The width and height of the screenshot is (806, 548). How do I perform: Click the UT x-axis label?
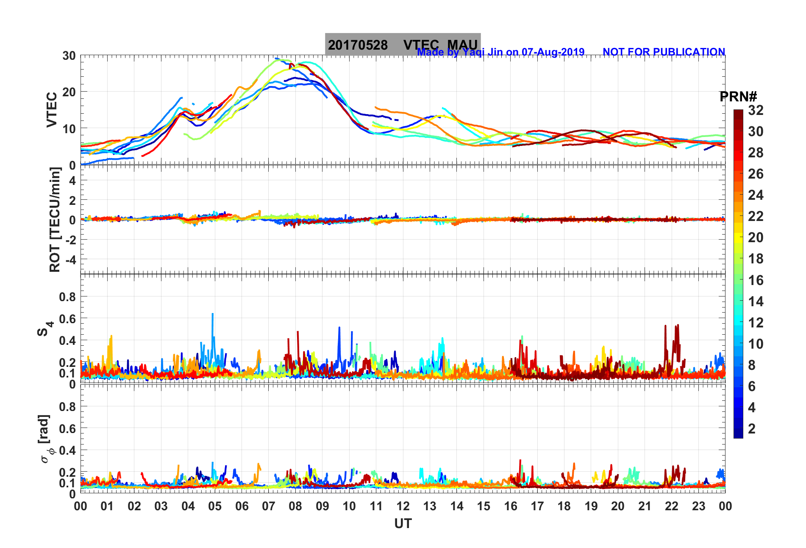pos(403,524)
